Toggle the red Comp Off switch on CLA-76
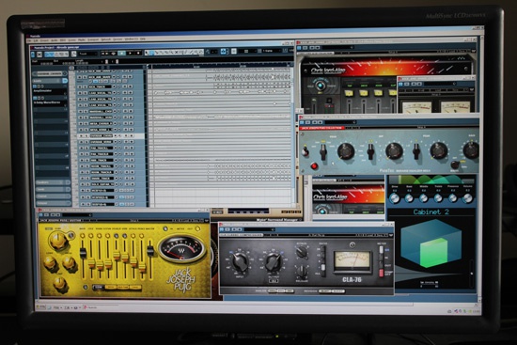The image size is (517, 345). [381, 273]
